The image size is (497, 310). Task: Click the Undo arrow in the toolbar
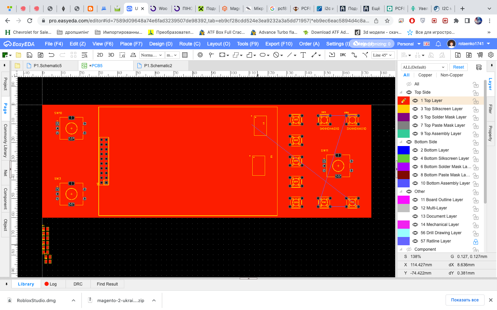coord(51,55)
